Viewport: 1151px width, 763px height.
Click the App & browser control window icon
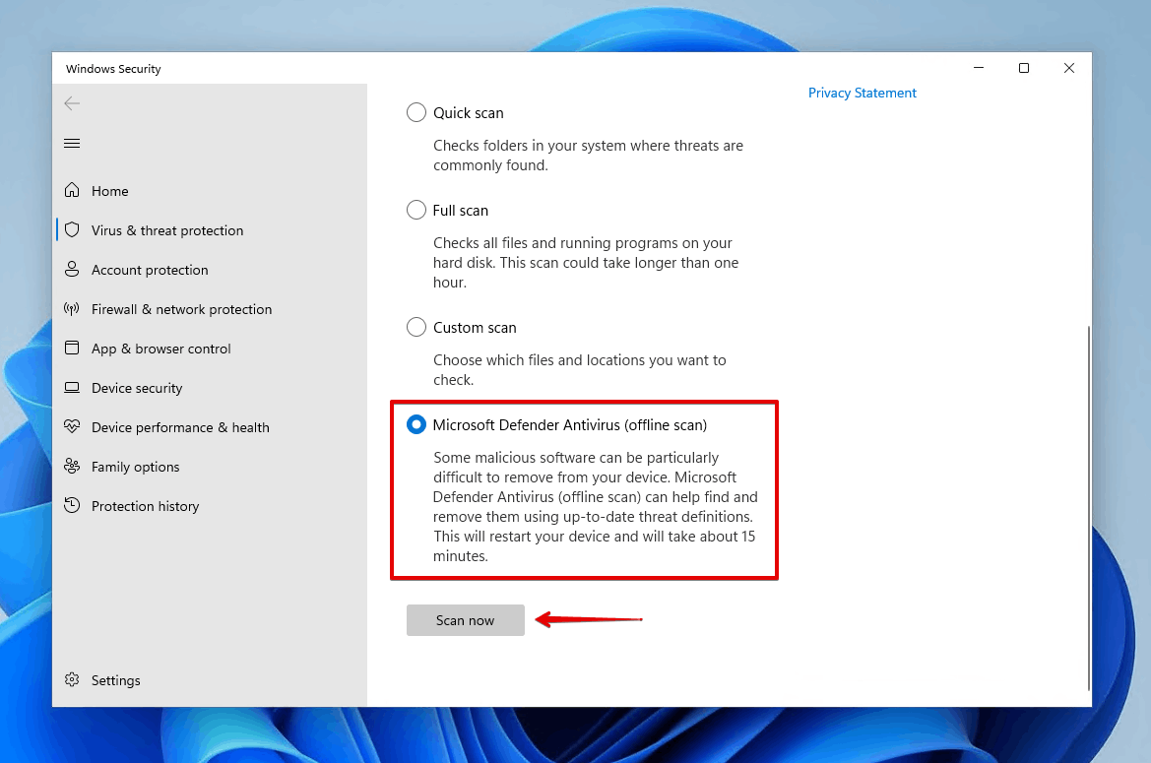pos(72,348)
